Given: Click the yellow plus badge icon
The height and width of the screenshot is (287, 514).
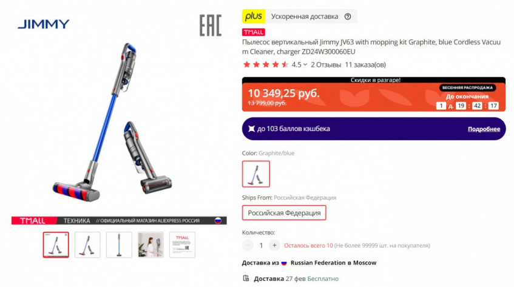Looking at the screenshot, I should pyautogui.click(x=254, y=16).
